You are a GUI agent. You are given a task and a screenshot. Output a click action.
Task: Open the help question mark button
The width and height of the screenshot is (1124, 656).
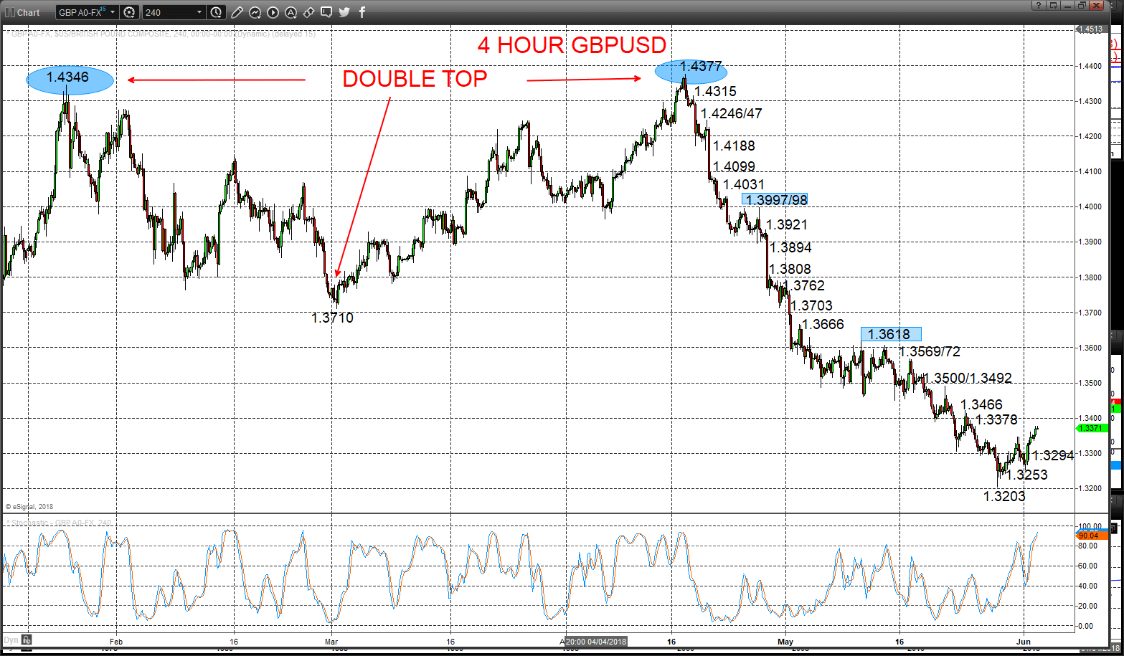tap(1038, 5)
